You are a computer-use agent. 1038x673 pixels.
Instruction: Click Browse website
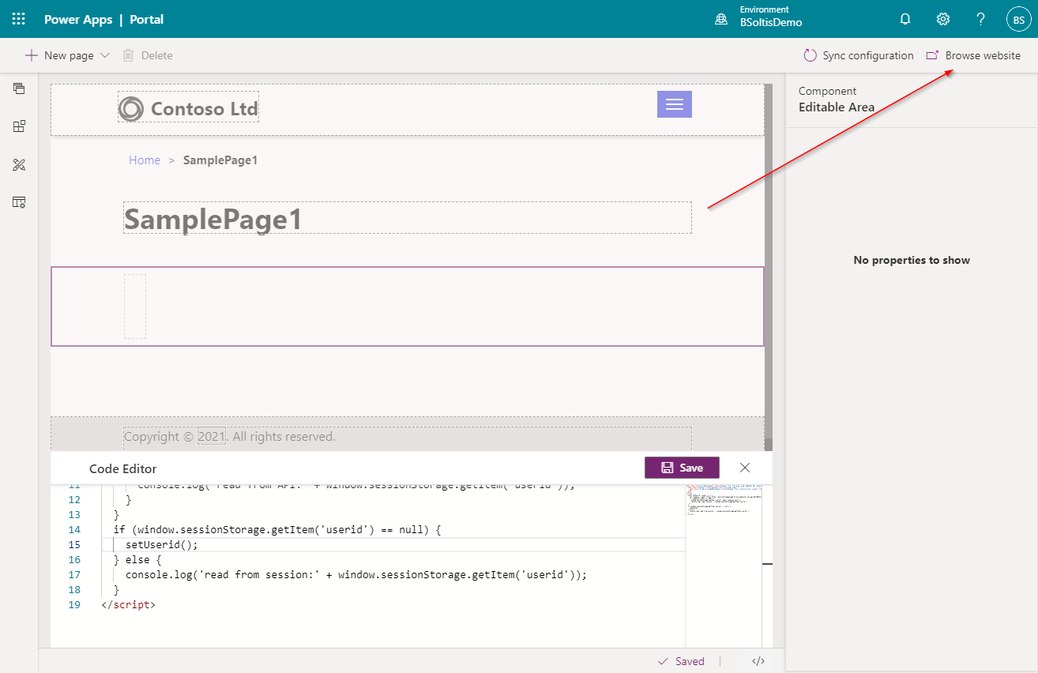pos(973,55)
